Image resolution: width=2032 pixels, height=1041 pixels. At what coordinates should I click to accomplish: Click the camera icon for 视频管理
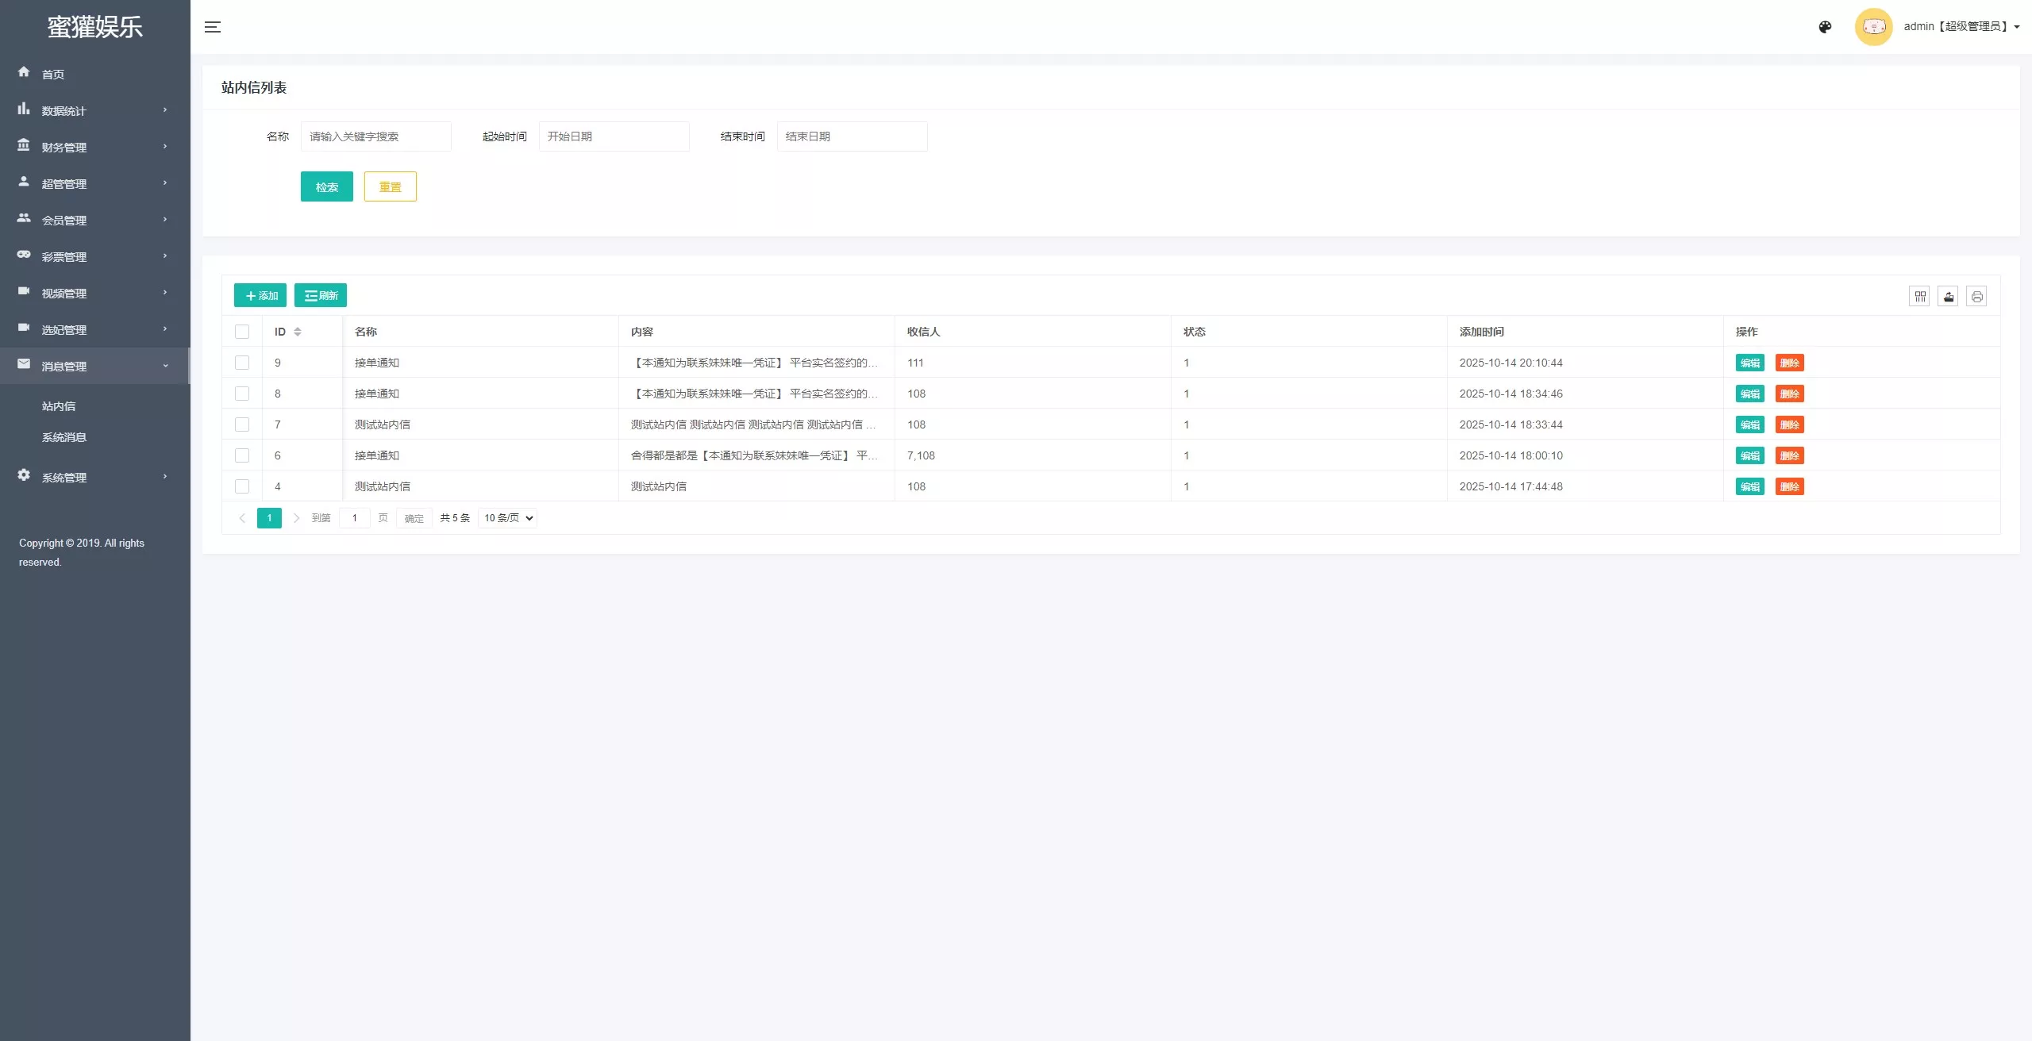tap(24, 291)
